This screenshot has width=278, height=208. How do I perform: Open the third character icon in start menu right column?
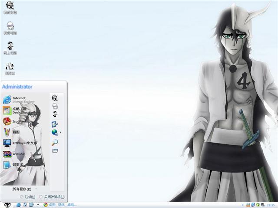coord(55,114)
